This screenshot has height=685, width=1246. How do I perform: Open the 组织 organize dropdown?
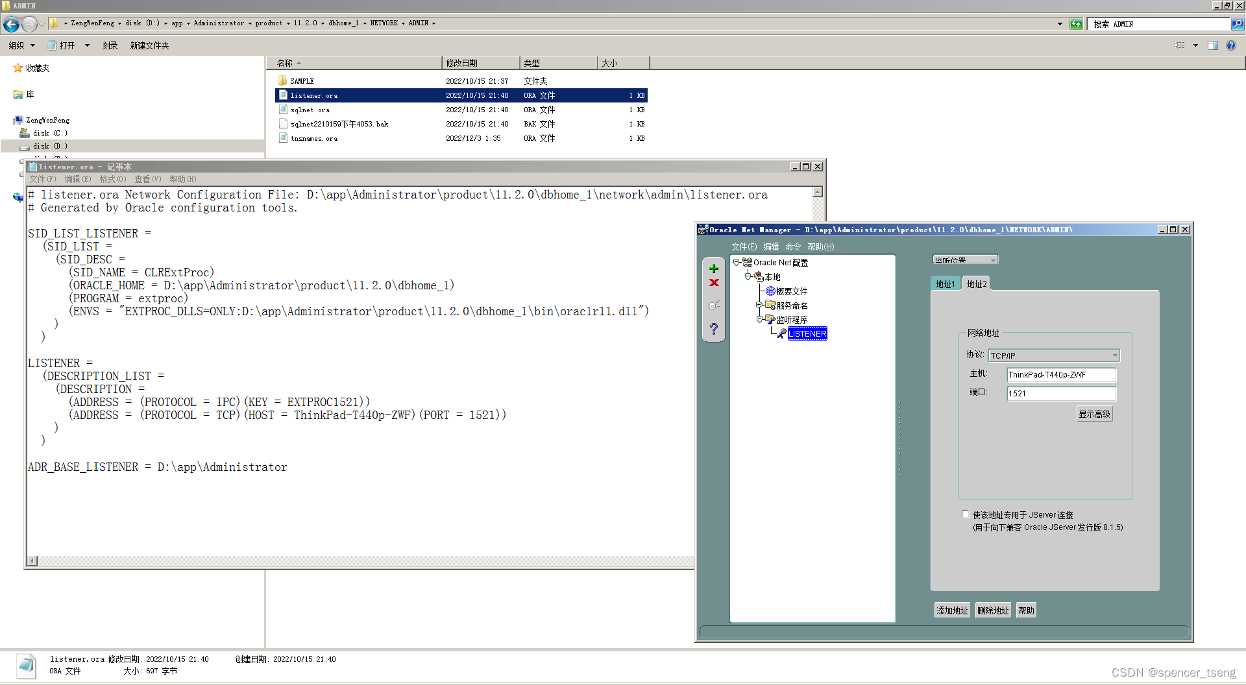[21, 45]
